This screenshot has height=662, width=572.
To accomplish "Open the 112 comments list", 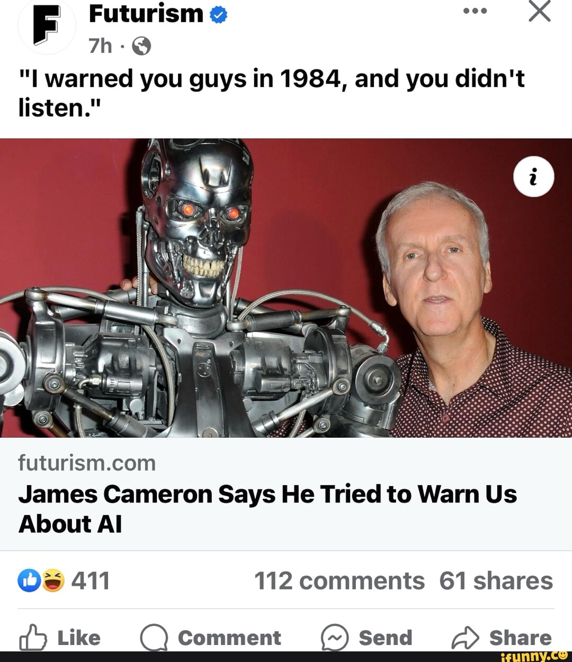I will click(339, 581).
